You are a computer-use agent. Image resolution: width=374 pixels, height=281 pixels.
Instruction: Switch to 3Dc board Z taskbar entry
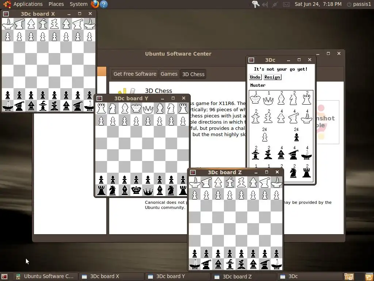tap(244, 277)
